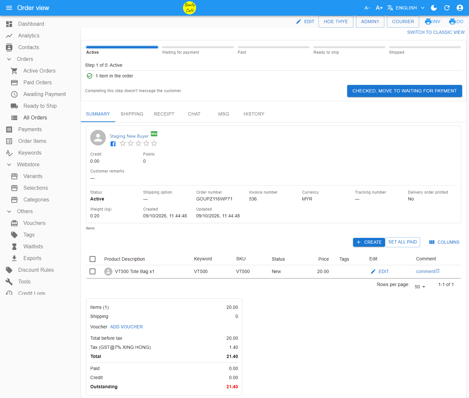
Task: Switch to the CHAT tab
Action: [x=194, y=114]
